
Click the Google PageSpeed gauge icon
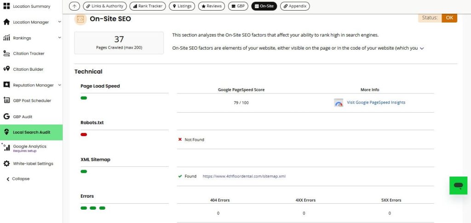click(339, 103)
